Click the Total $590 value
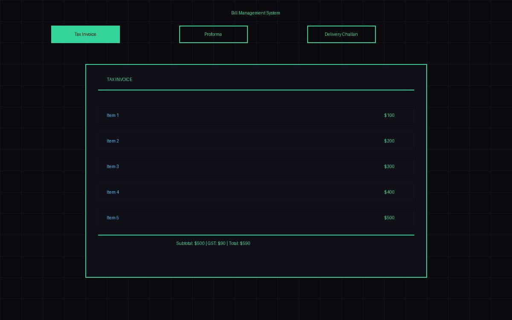512x320 pixels. click(240, 243)
